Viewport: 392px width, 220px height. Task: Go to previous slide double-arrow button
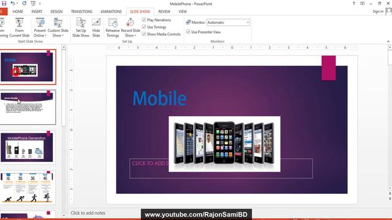coord(390,193)
